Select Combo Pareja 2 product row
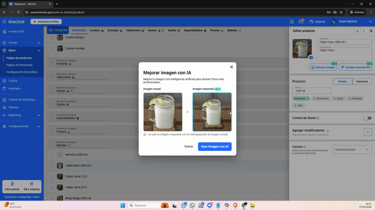The width and height of the screenshot is (375, 210). point(167,37)
